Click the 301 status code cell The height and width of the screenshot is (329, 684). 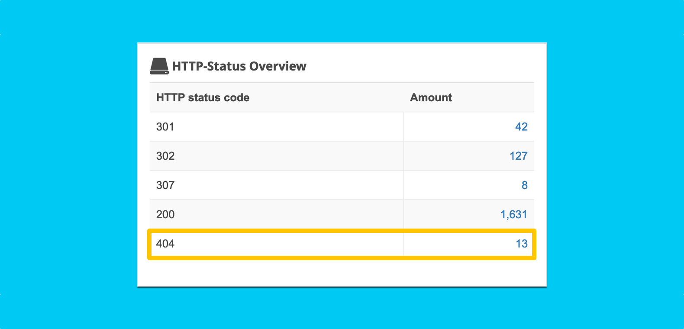pyautogui.click(x=165, y=127)
